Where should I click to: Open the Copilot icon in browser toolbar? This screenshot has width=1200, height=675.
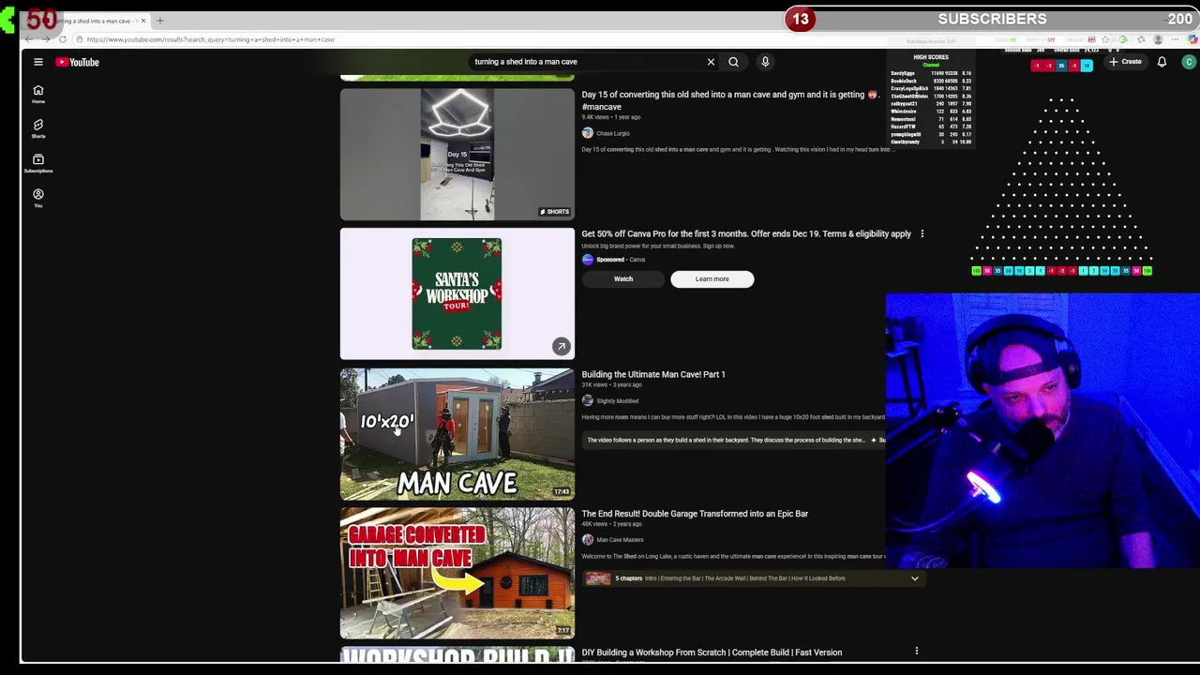click(1192, 39)
